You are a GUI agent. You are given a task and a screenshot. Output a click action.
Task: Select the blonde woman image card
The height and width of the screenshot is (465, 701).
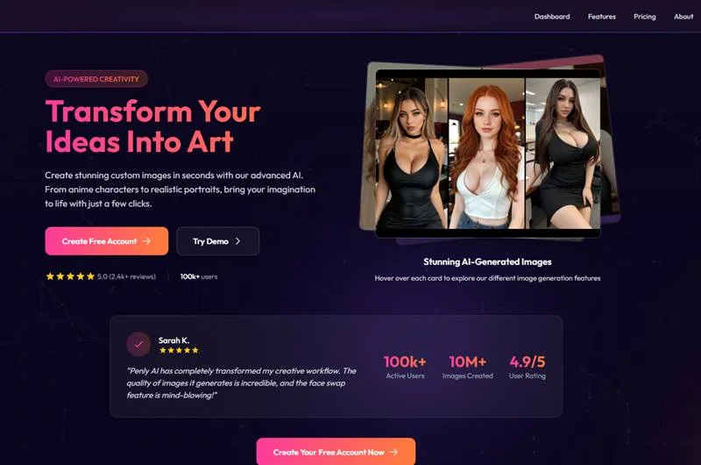pos(411,153)
